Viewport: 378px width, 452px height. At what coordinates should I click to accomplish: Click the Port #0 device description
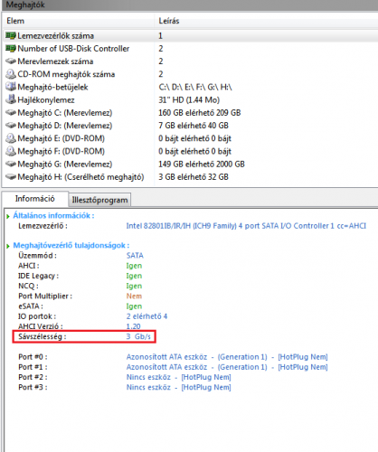227,357
